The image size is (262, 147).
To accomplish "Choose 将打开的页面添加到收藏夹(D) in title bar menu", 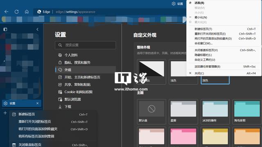I will pos(224,39).
